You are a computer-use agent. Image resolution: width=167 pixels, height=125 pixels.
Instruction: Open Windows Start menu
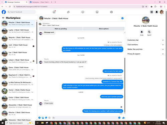pyautogui.click(x=2, y=123)
